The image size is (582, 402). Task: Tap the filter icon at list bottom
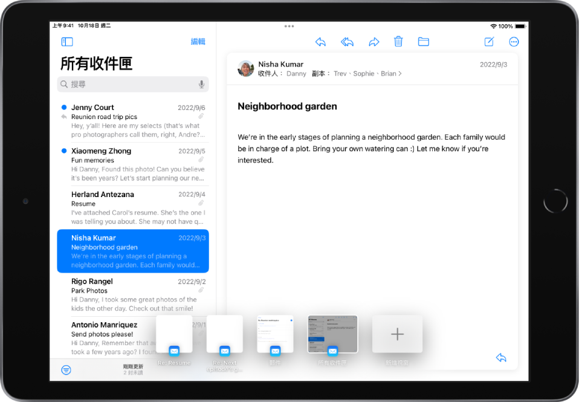pos(66,370)
